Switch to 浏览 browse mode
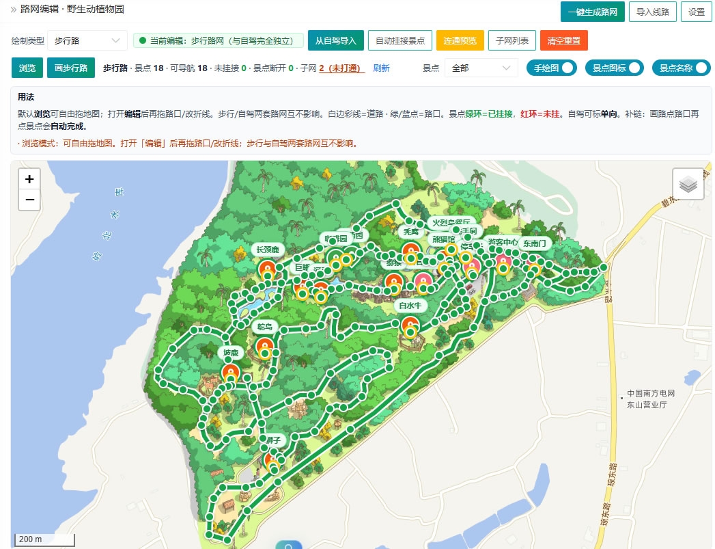This screenshot has width=715, height=549. pyautogui.click(x=27, y=68)
